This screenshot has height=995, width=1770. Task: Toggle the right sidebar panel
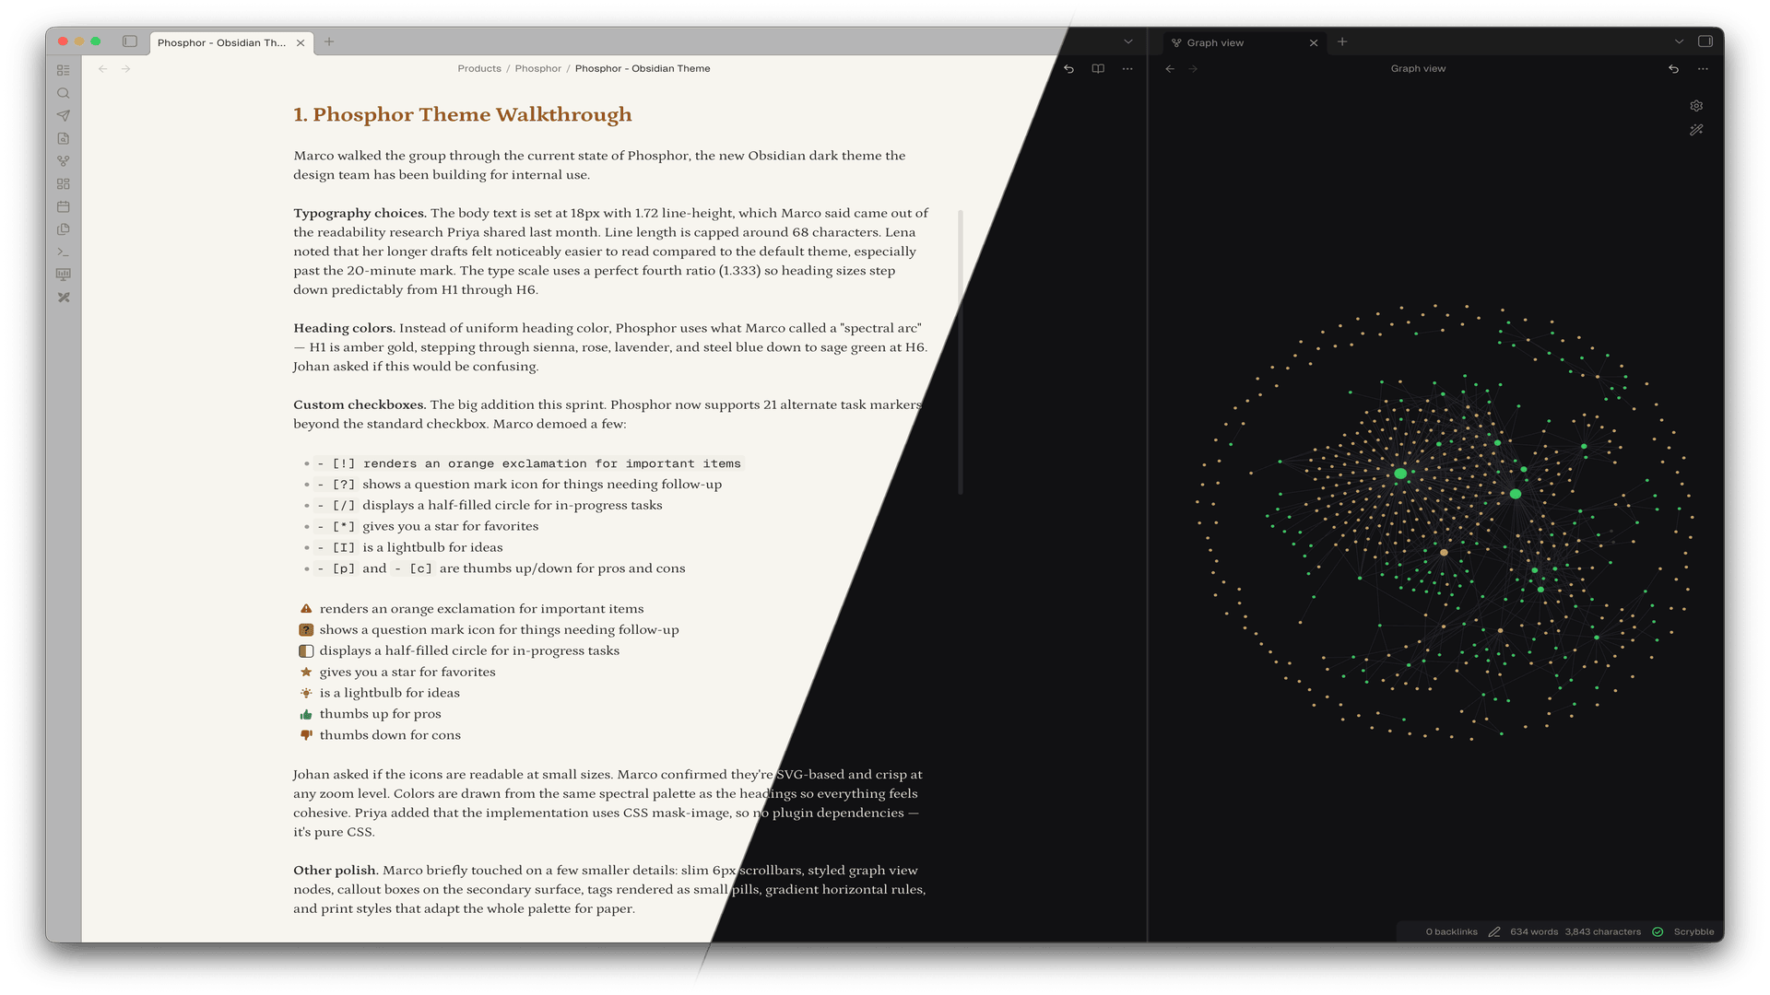point(1705,41)
